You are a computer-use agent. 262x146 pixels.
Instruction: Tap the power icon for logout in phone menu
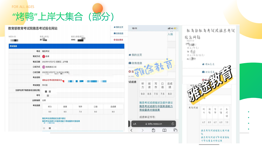130,71
